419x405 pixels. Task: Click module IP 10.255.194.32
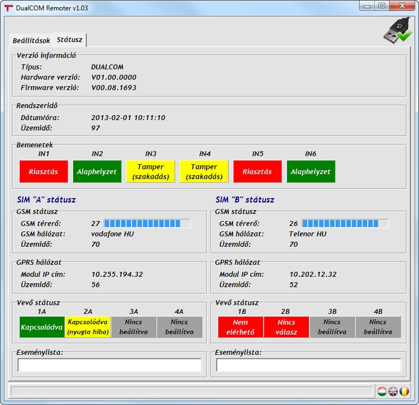point(117,275)
